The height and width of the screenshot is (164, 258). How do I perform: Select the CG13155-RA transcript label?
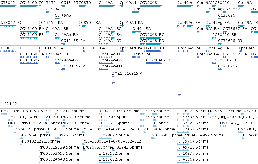73,41
